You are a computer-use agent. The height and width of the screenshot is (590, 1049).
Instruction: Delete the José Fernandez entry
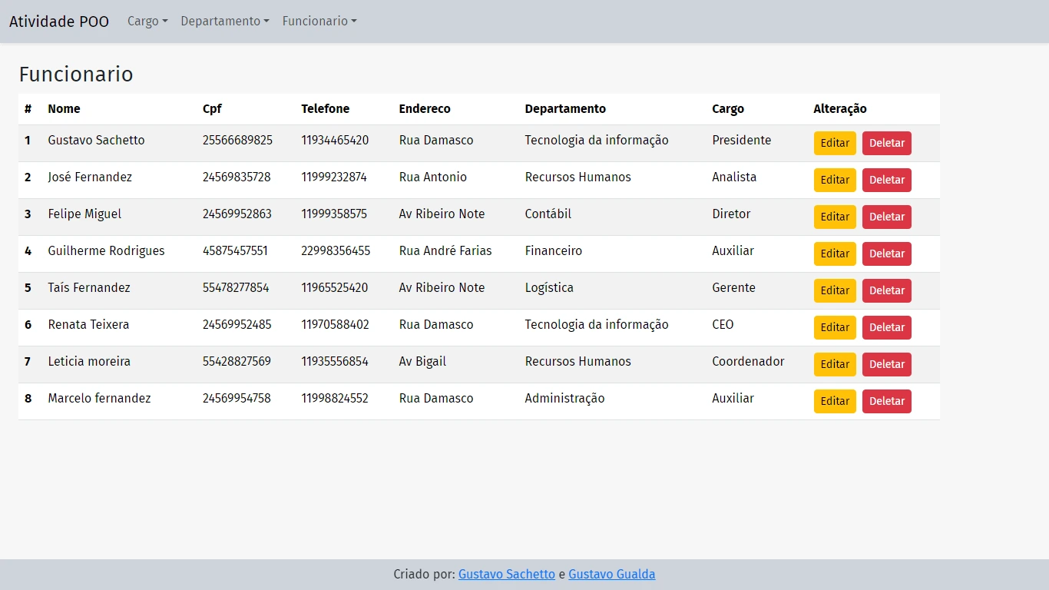tap(886, 180)
